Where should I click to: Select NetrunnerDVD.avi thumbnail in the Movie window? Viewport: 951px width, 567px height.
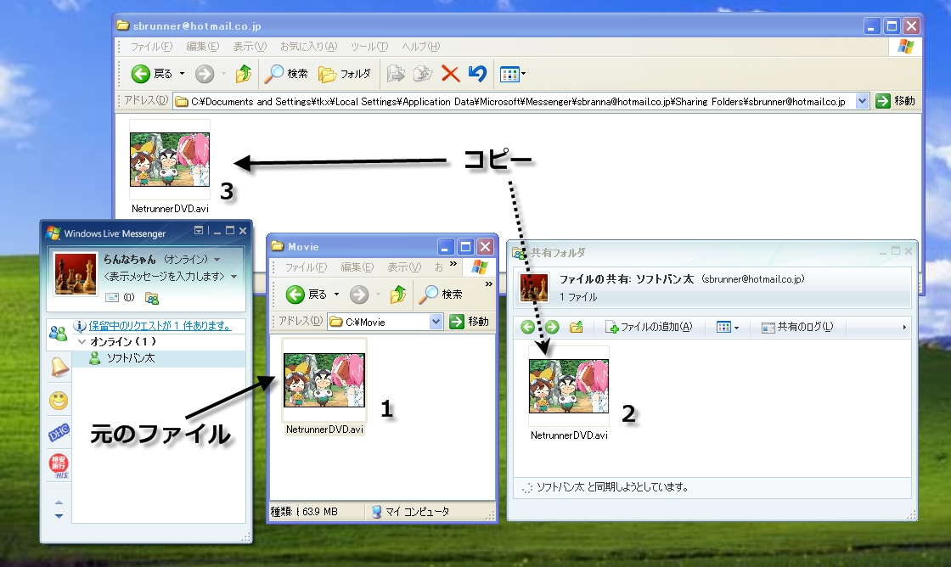324,380
